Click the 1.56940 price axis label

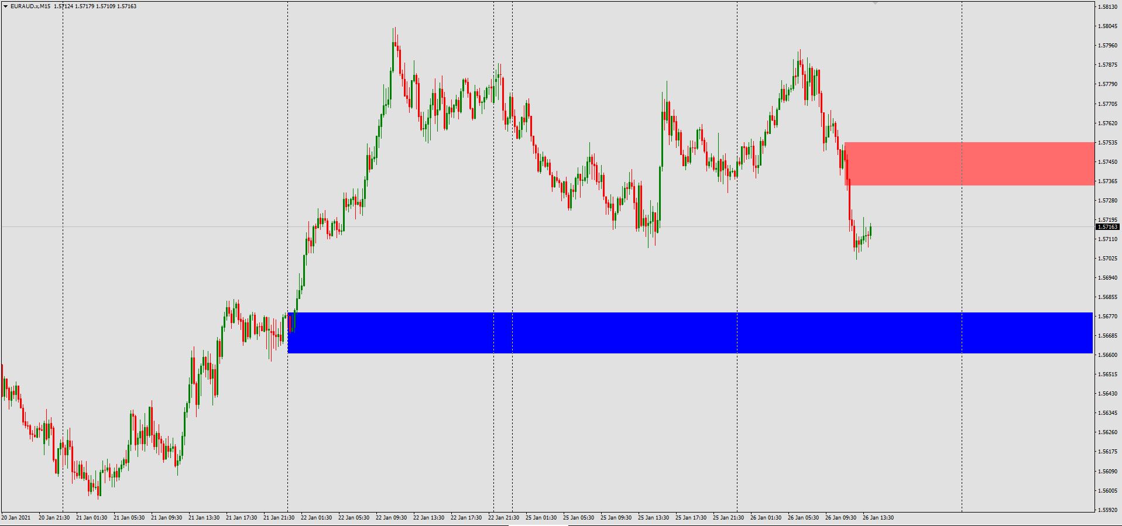1108,278
